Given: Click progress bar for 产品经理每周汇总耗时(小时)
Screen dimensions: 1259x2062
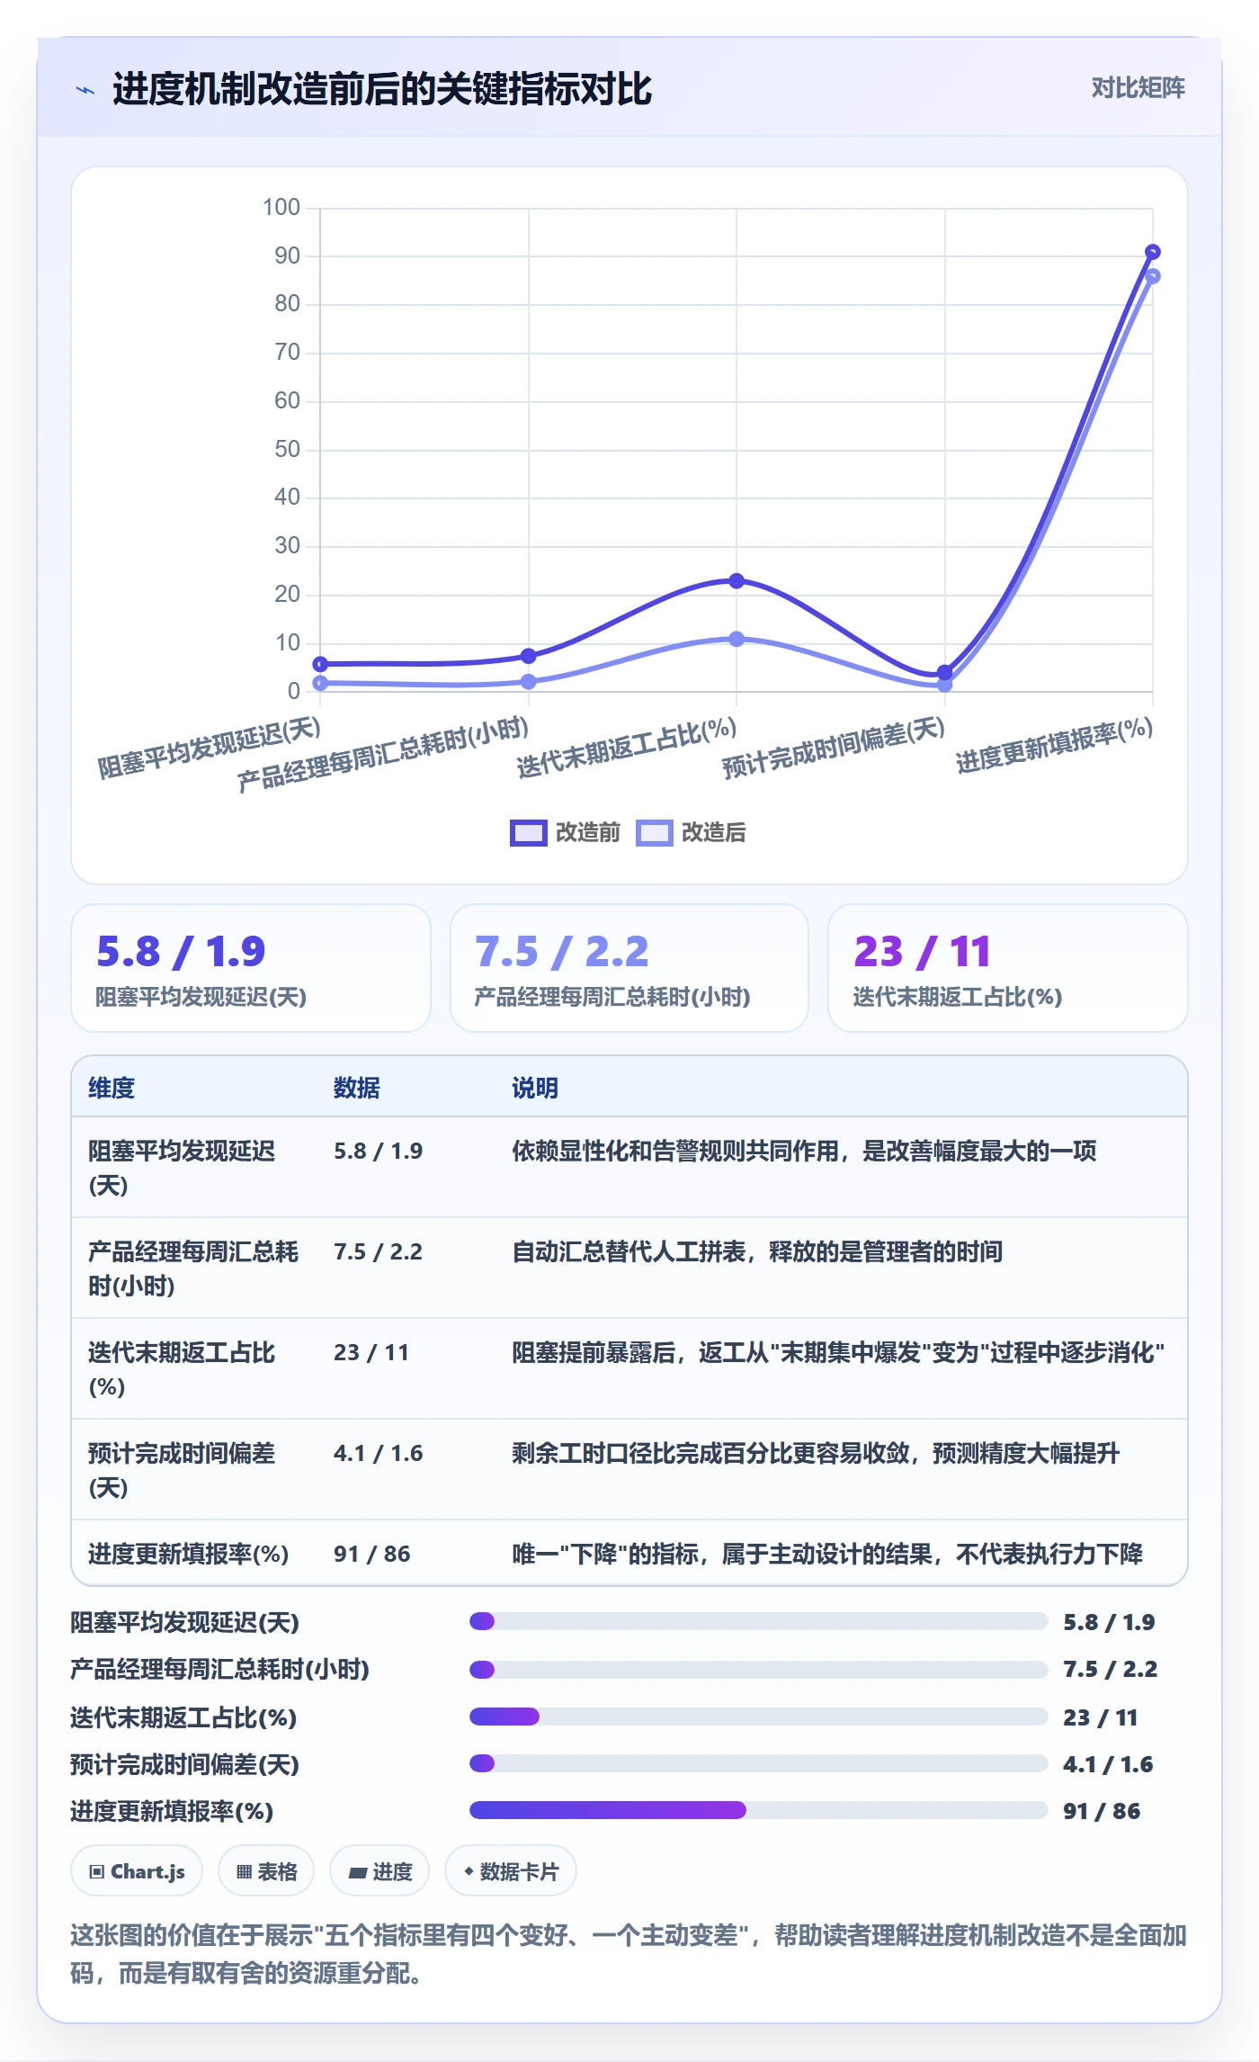Looking at the screenshot, I should (758, 1670).
